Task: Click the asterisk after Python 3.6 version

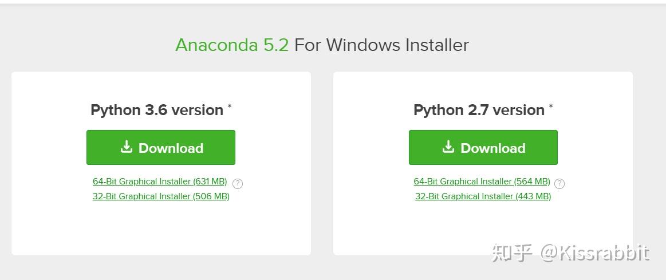Action: tap(230, 107)
